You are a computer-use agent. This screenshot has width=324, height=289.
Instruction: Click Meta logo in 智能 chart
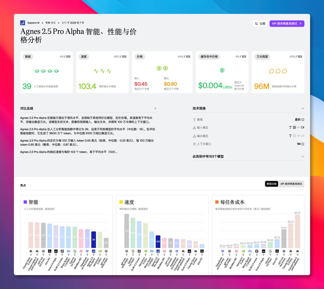point(69,251)
